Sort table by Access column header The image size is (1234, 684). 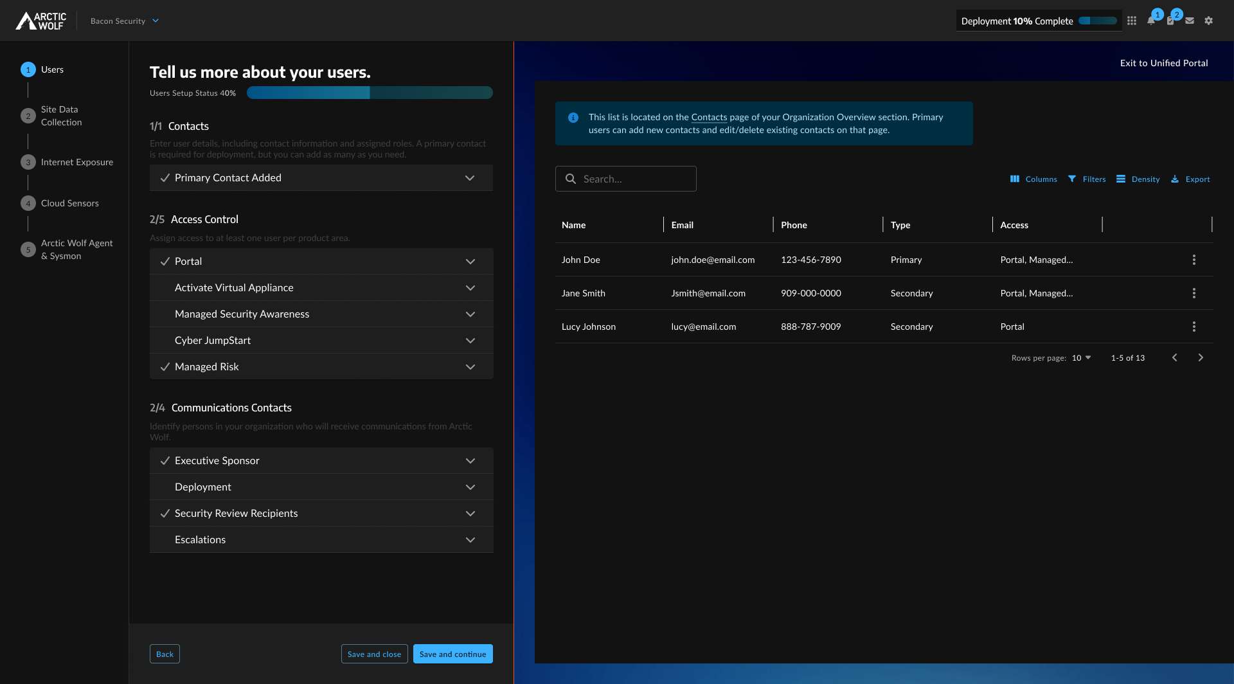click(x=1014, y=225)
